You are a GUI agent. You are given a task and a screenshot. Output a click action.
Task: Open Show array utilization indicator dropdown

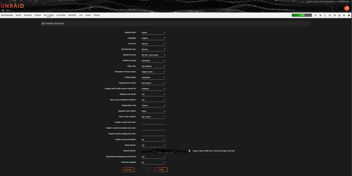153,100
